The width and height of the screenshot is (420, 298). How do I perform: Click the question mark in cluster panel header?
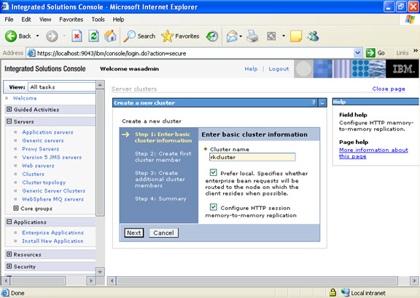tap(314, 102)
